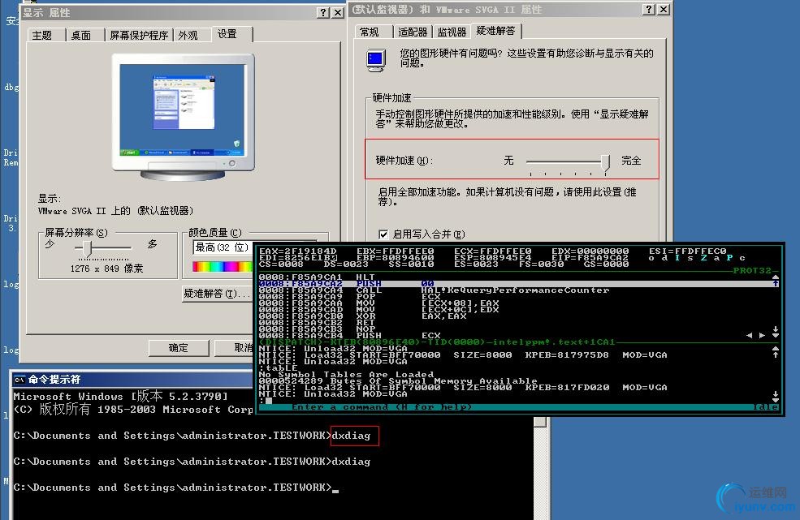Click the command prompt title bar icon
The image size is (800, 520).
point(19,380)
